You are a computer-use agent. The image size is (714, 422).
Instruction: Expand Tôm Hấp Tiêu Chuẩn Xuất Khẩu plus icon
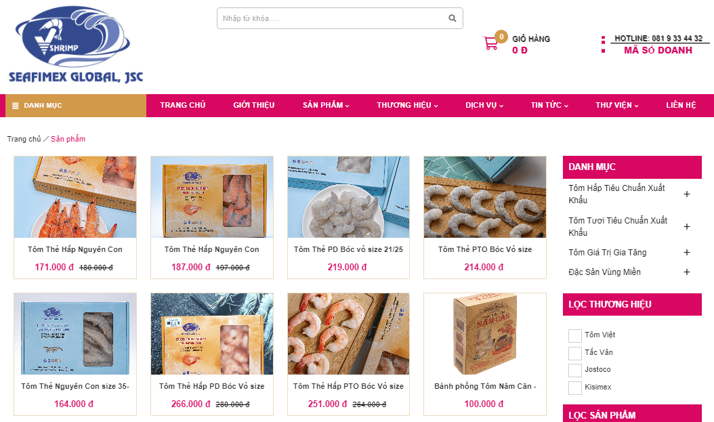pyautogui.click(x=687, y=194)
